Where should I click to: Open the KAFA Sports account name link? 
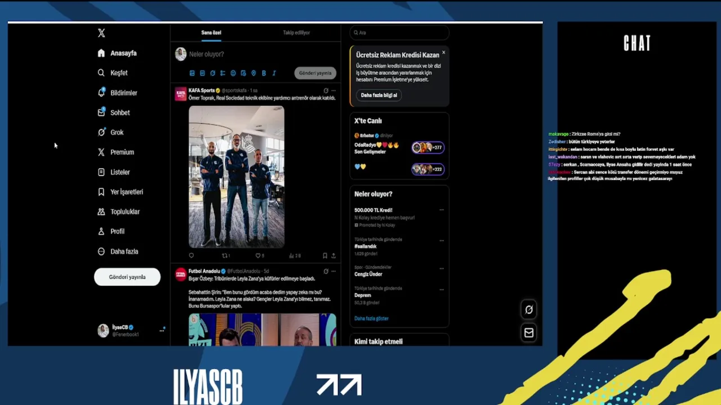[202, 91]
